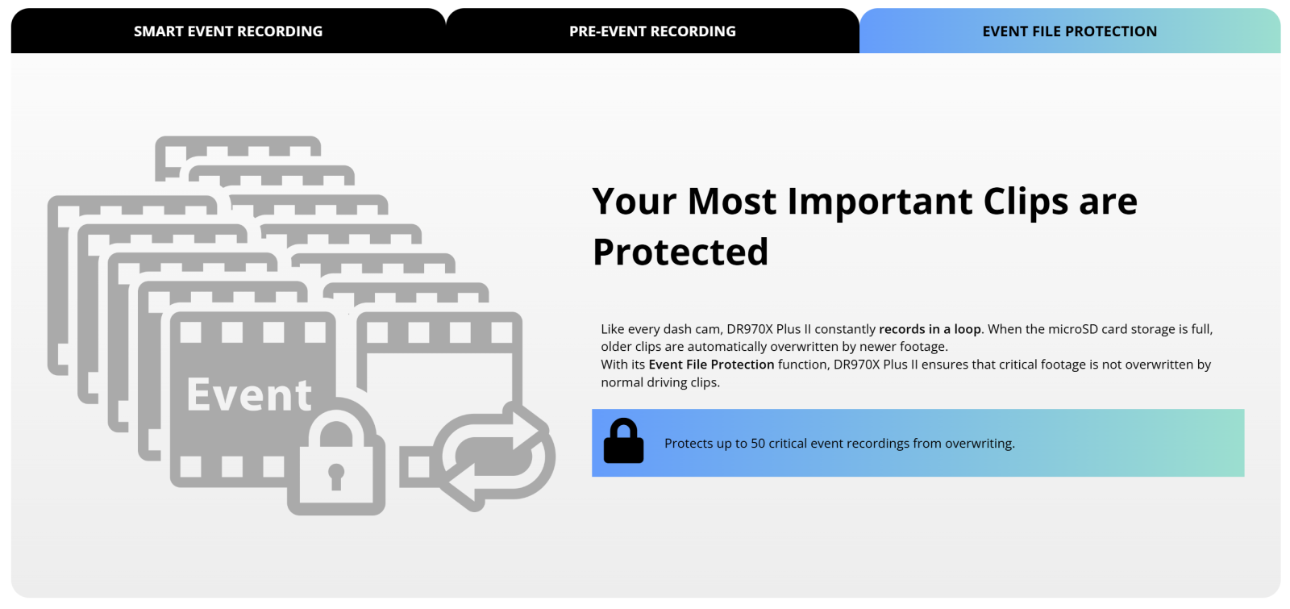Click the word 'Protected' in the heading
1290x609 pixels.
click(680, 252)
